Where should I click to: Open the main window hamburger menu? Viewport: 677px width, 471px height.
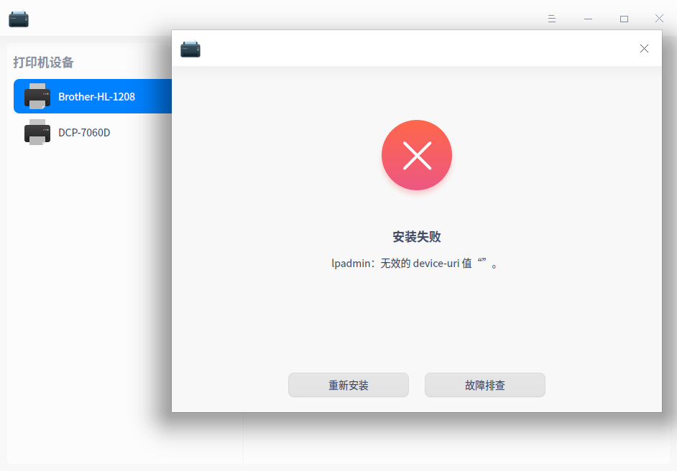coord(552,19)
